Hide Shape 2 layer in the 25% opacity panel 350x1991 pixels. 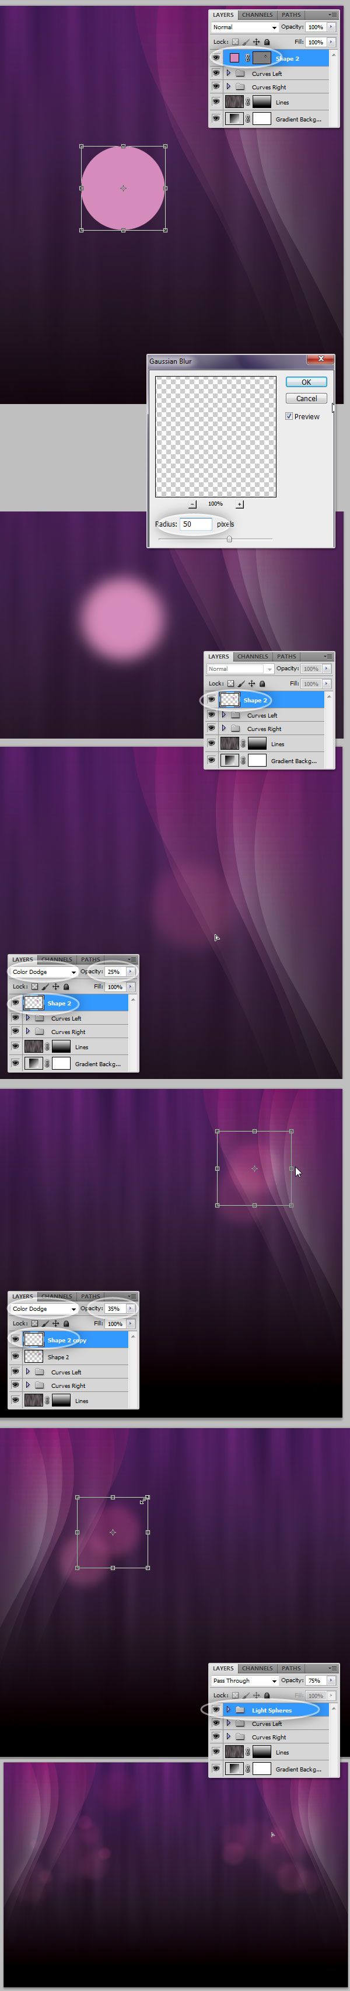pyautogui.click(x=15, y=1003)
